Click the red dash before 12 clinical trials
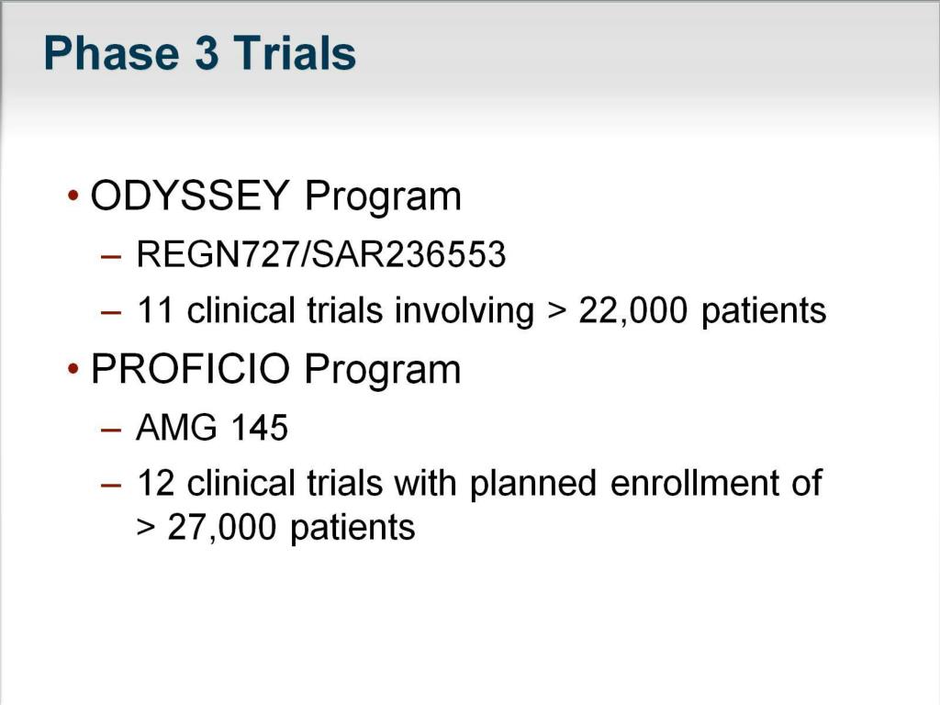Viewport: 940px width, 705px height. 111,485
